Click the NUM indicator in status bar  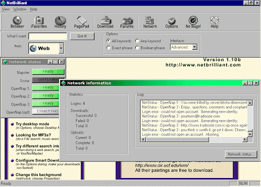tap(243, 184)
